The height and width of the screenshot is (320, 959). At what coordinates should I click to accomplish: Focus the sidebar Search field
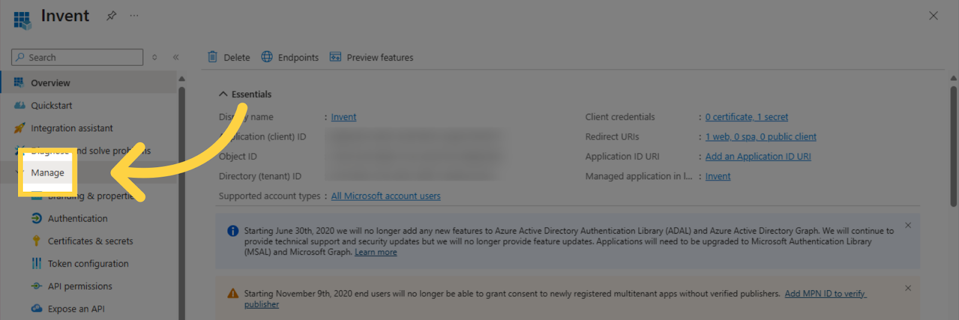click(77, 58)
